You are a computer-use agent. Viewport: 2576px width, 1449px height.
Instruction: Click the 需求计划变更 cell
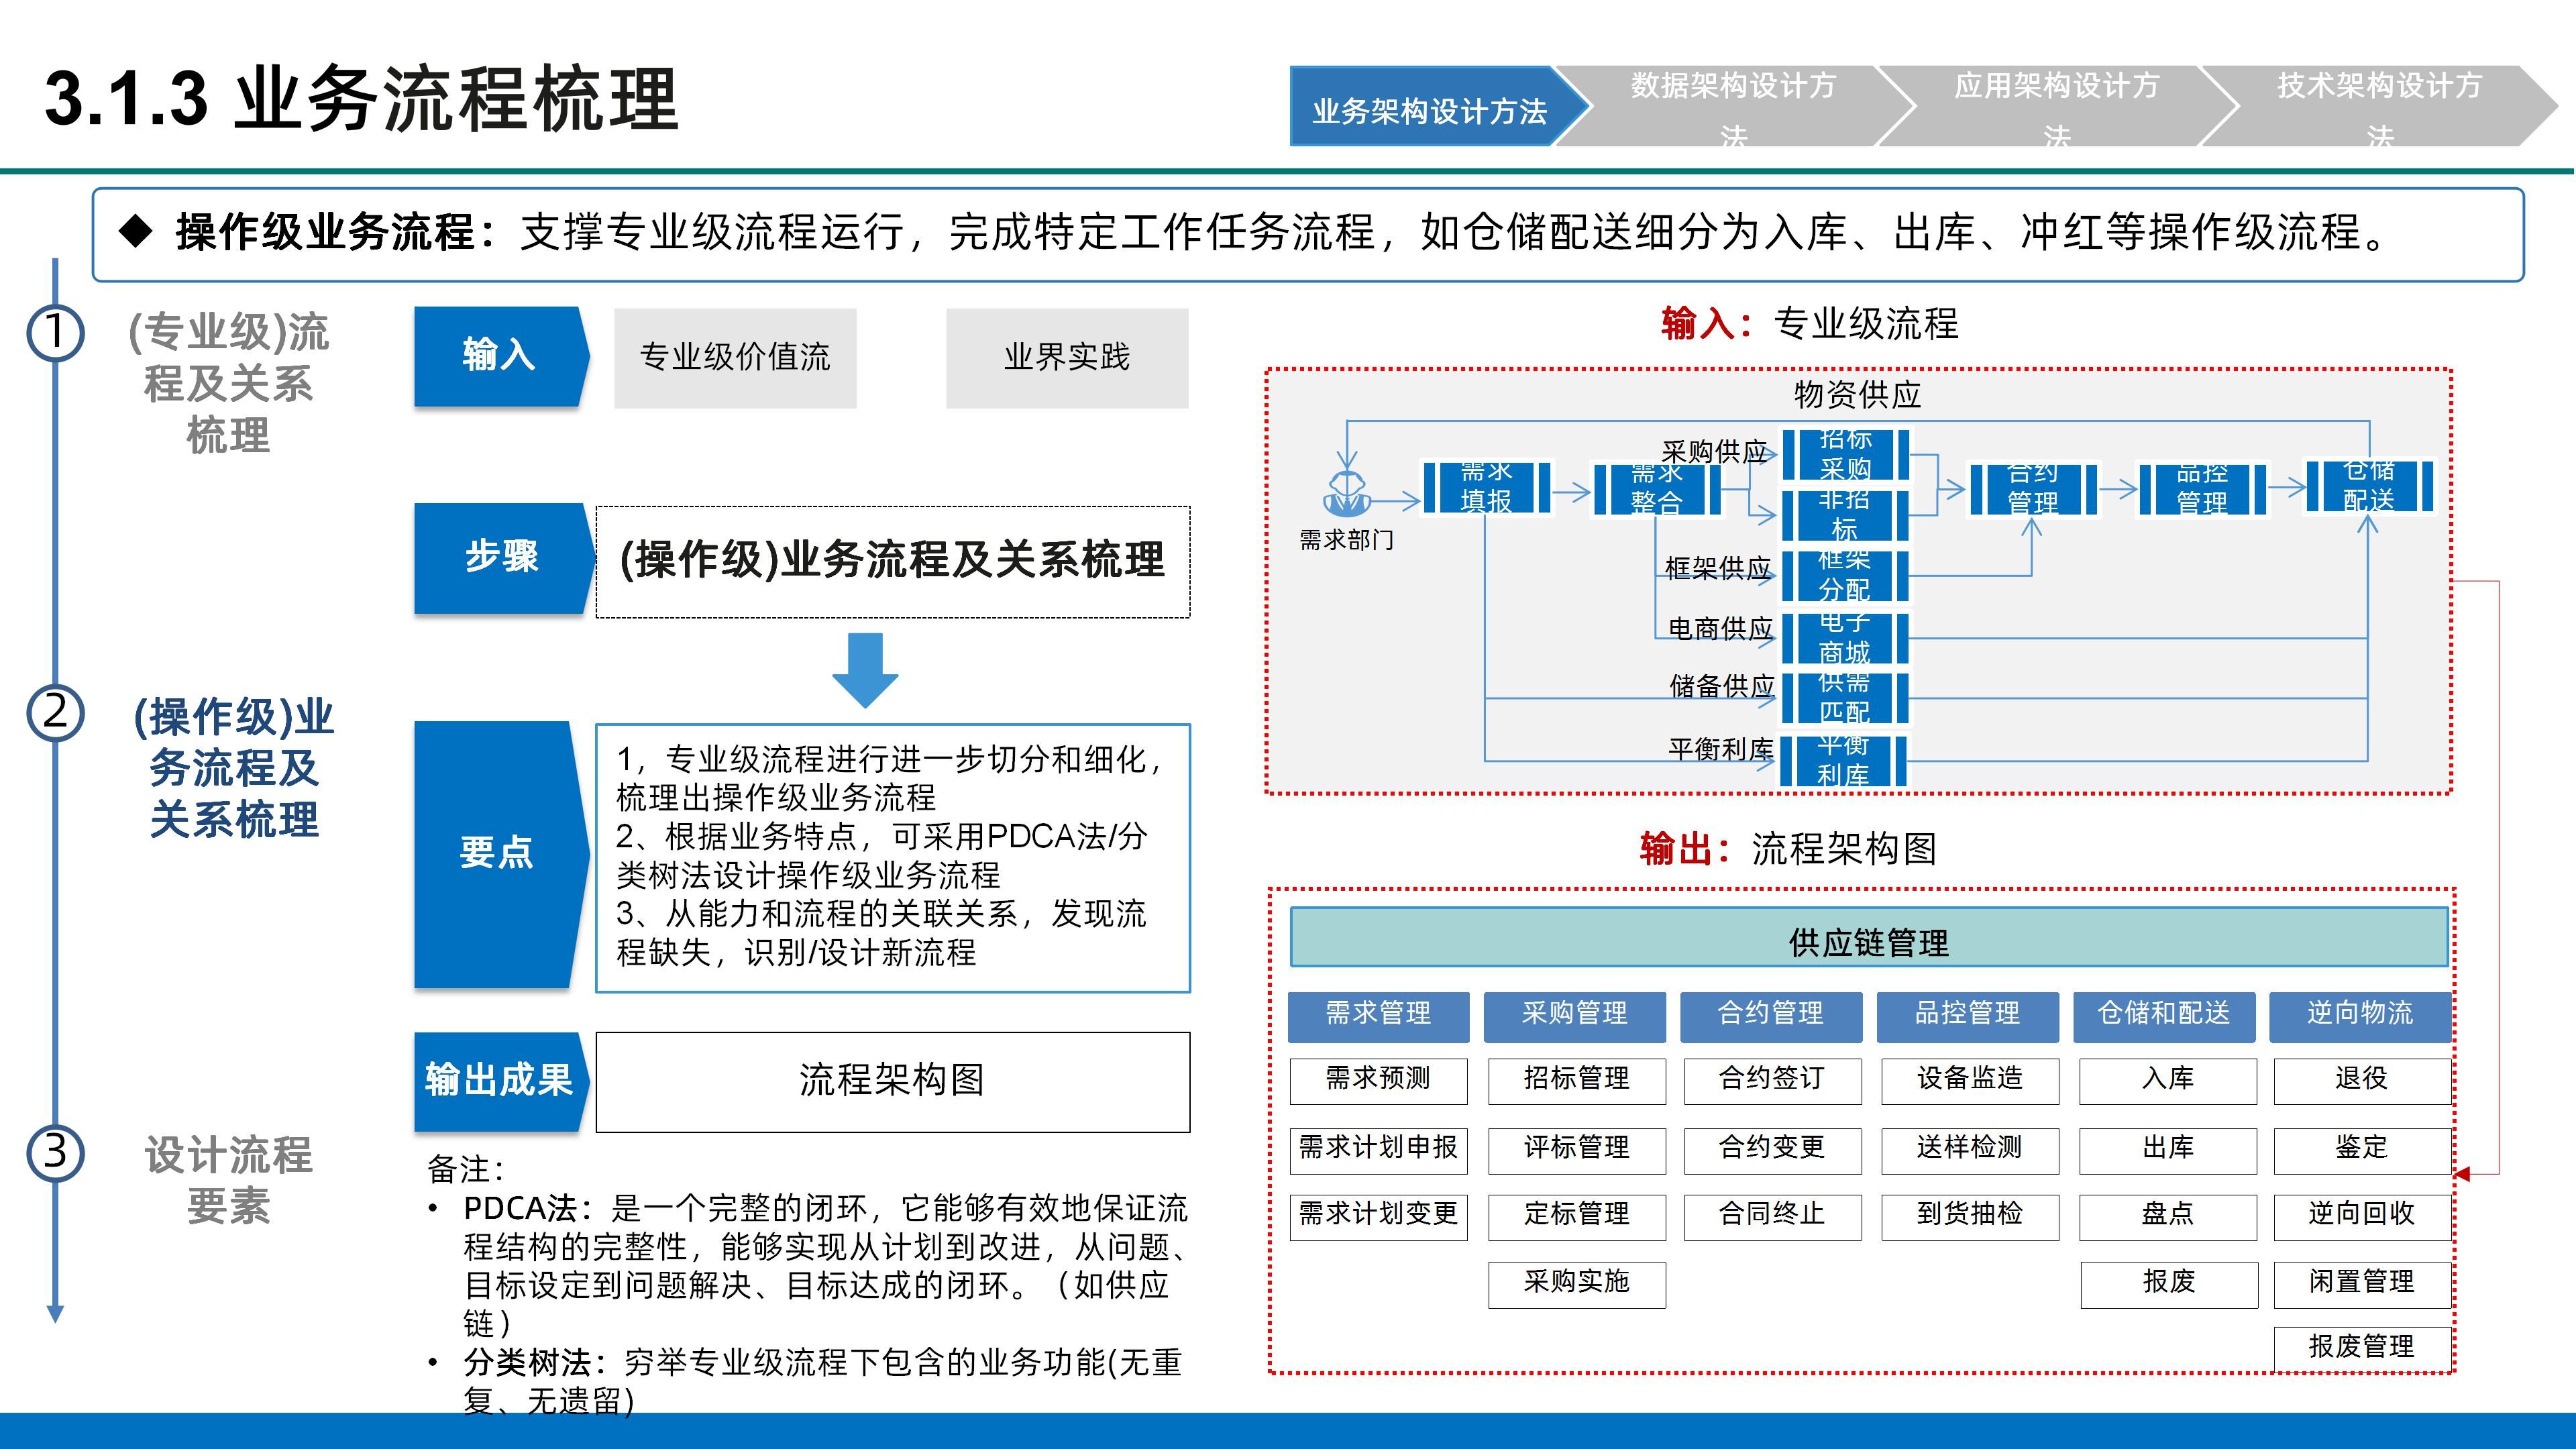coord(1378,1217)
